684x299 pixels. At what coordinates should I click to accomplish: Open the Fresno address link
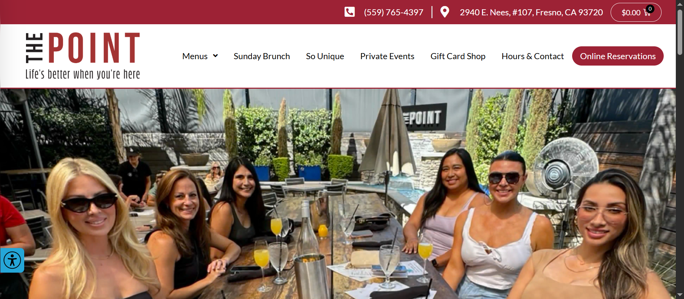pos(531,12)
